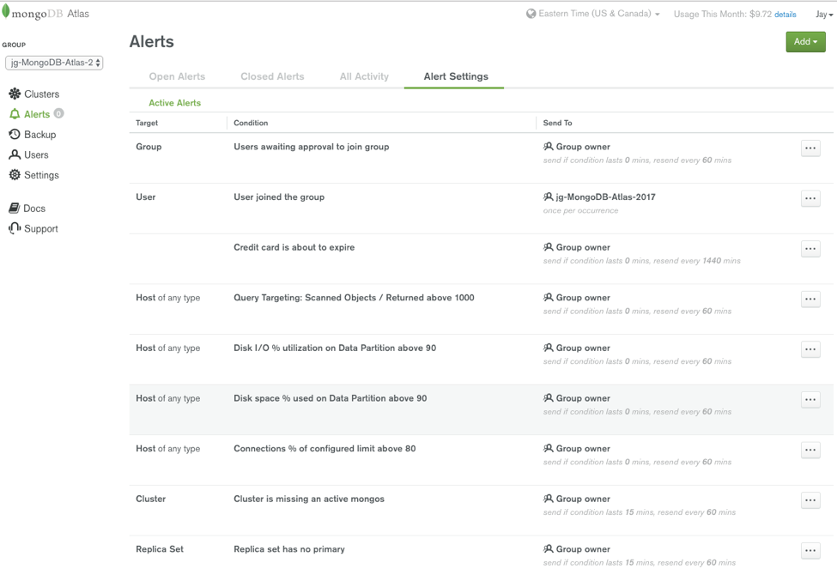Open options for Replica set has no primary
The height and width of the screenshot is (581, 837).
point(810,550)
